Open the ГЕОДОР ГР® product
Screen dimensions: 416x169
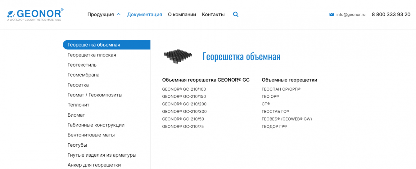[274, 127]
